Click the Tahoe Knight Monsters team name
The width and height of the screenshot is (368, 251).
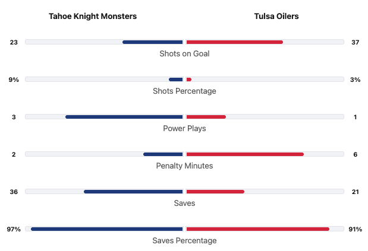click(93, 17)
